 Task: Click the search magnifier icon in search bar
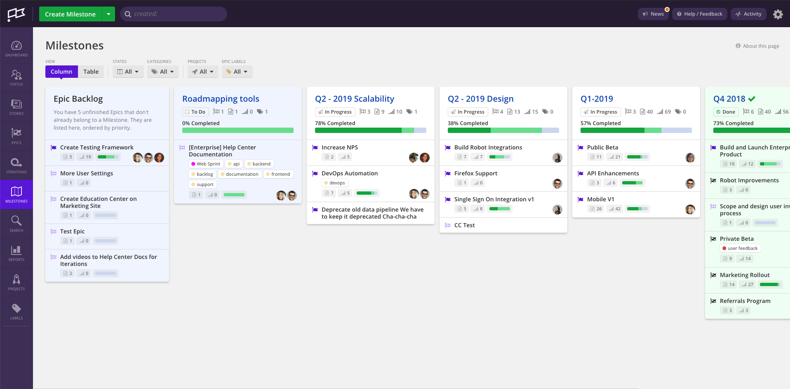(128, 14)
